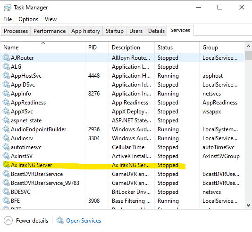Select the Audiosrv service name
Image resolution: width=252 pixels, height=232 pixels.
point(22,138)
